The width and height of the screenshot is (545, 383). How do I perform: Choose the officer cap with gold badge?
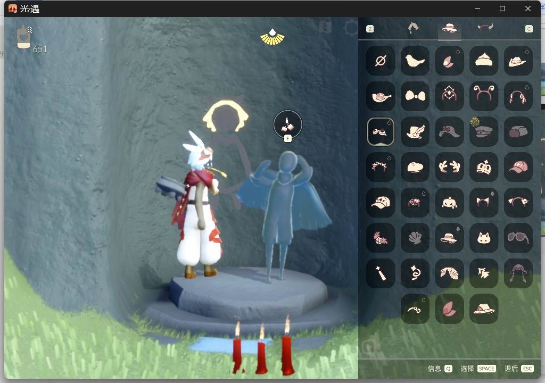click(484, 131)
